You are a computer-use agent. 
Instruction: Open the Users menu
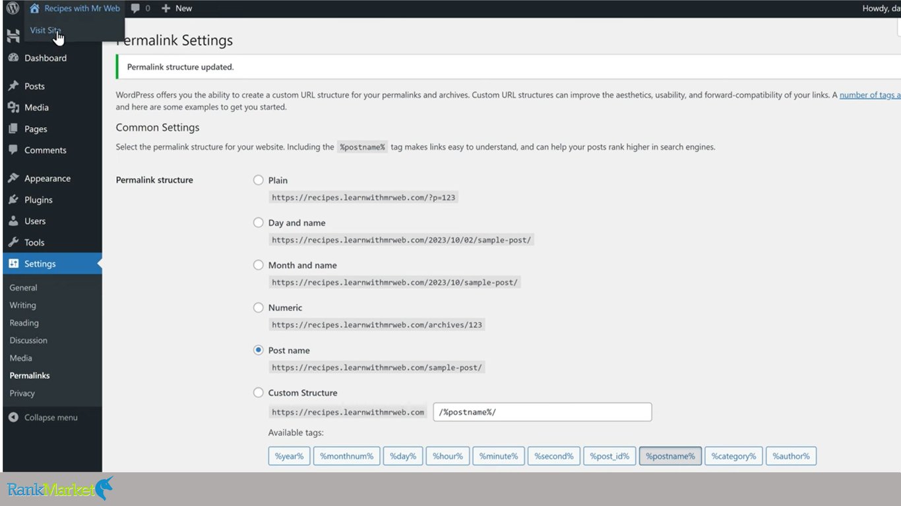(35, 221)
